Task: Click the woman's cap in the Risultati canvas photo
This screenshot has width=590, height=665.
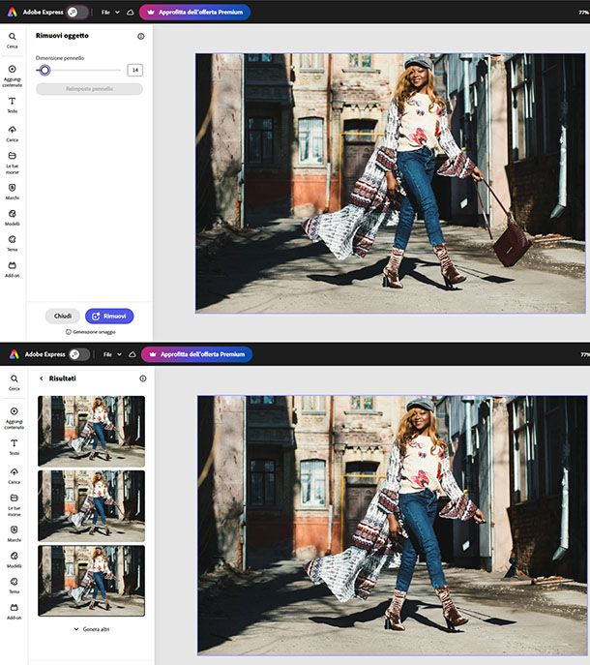Action: click(x=421, y=405)
